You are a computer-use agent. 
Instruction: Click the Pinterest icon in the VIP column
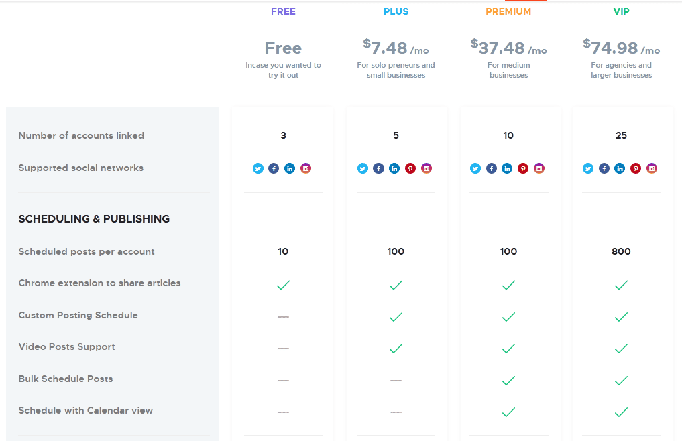[636, 168]
